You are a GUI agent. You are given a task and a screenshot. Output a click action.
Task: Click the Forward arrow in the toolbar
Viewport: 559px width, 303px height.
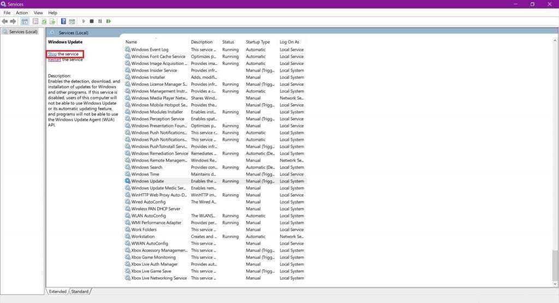pos(13,21)
